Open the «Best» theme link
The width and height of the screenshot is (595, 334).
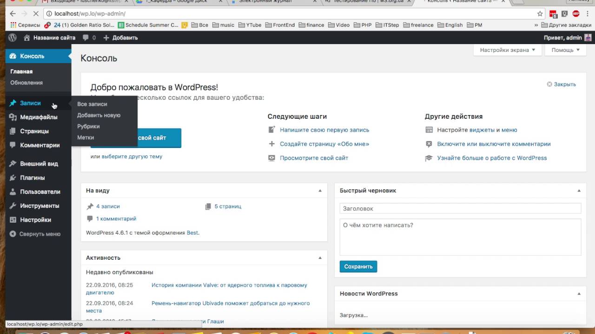[192, 233]
